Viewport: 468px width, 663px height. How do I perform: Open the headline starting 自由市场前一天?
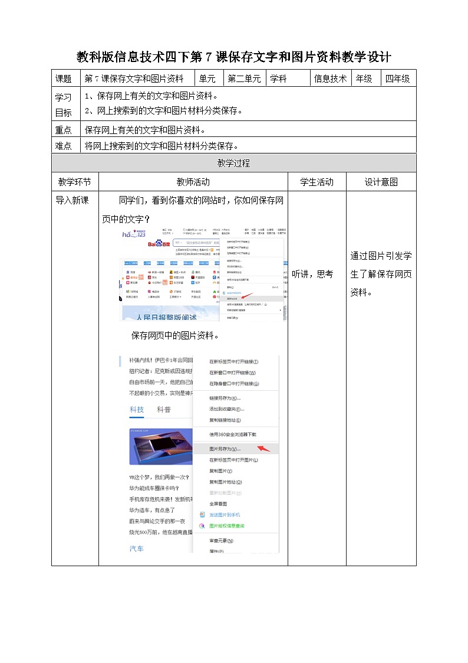tap(161, 382)
